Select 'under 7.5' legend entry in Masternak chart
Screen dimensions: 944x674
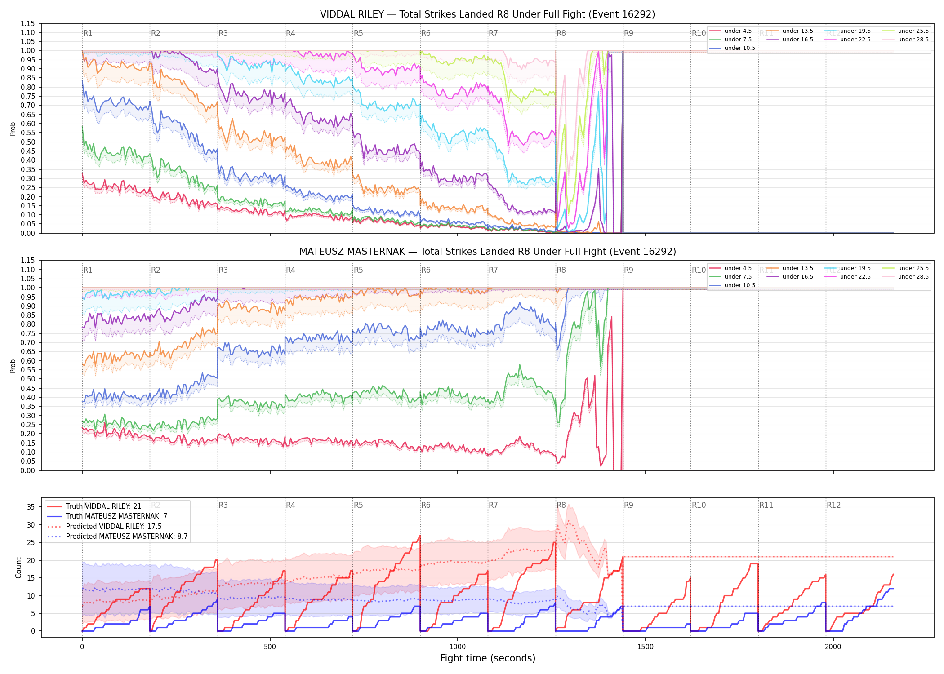point(730,277)
